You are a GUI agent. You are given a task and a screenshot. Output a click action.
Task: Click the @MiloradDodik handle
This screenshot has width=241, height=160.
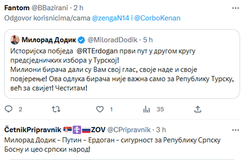pos(112,40)
